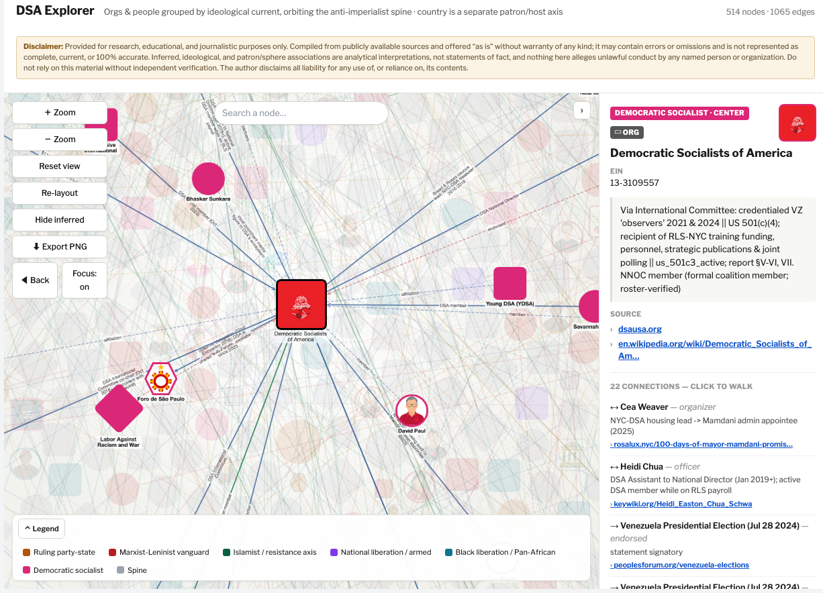Click the Search a node field
This screenshot has width=823, height=593.
point(301,113)
